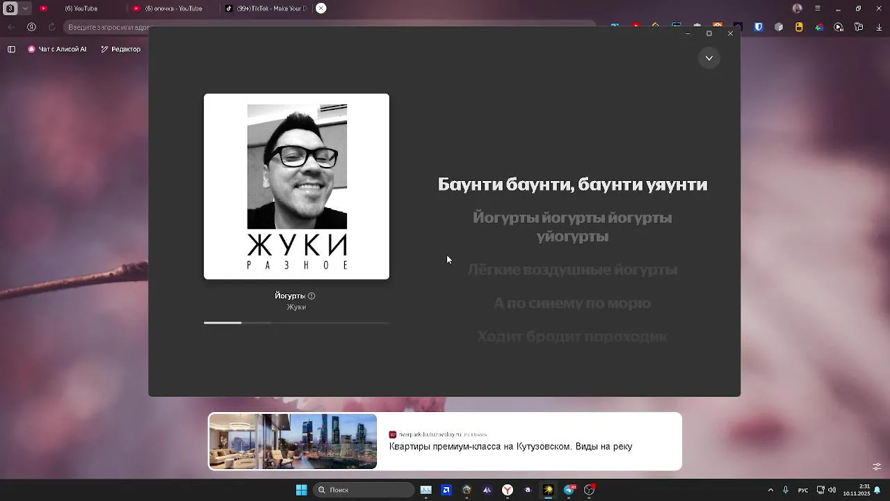Click the Жуки Разное album cover
Viewport: 890px width, 501px height.
click(296, 186)
